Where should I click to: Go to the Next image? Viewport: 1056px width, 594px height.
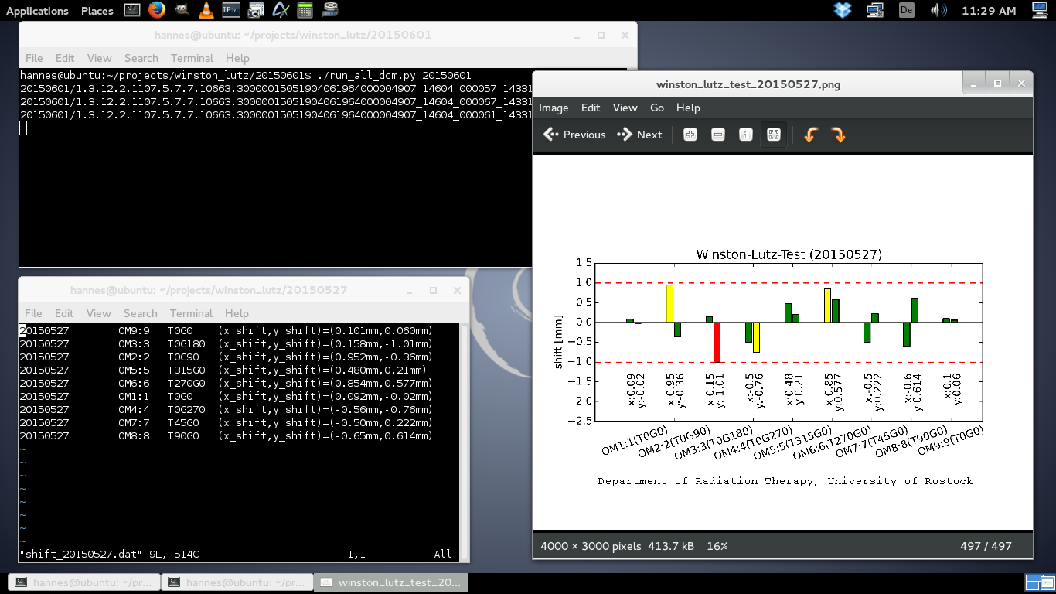pyautogui.click(x=639, y=135)
